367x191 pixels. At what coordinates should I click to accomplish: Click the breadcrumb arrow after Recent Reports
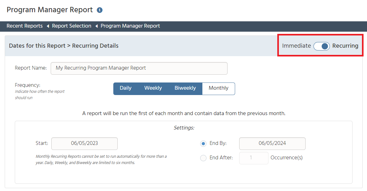tap(48, 26)
